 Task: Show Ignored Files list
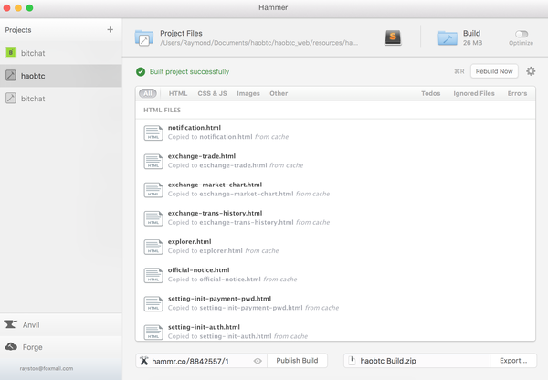tap(474, 93)
